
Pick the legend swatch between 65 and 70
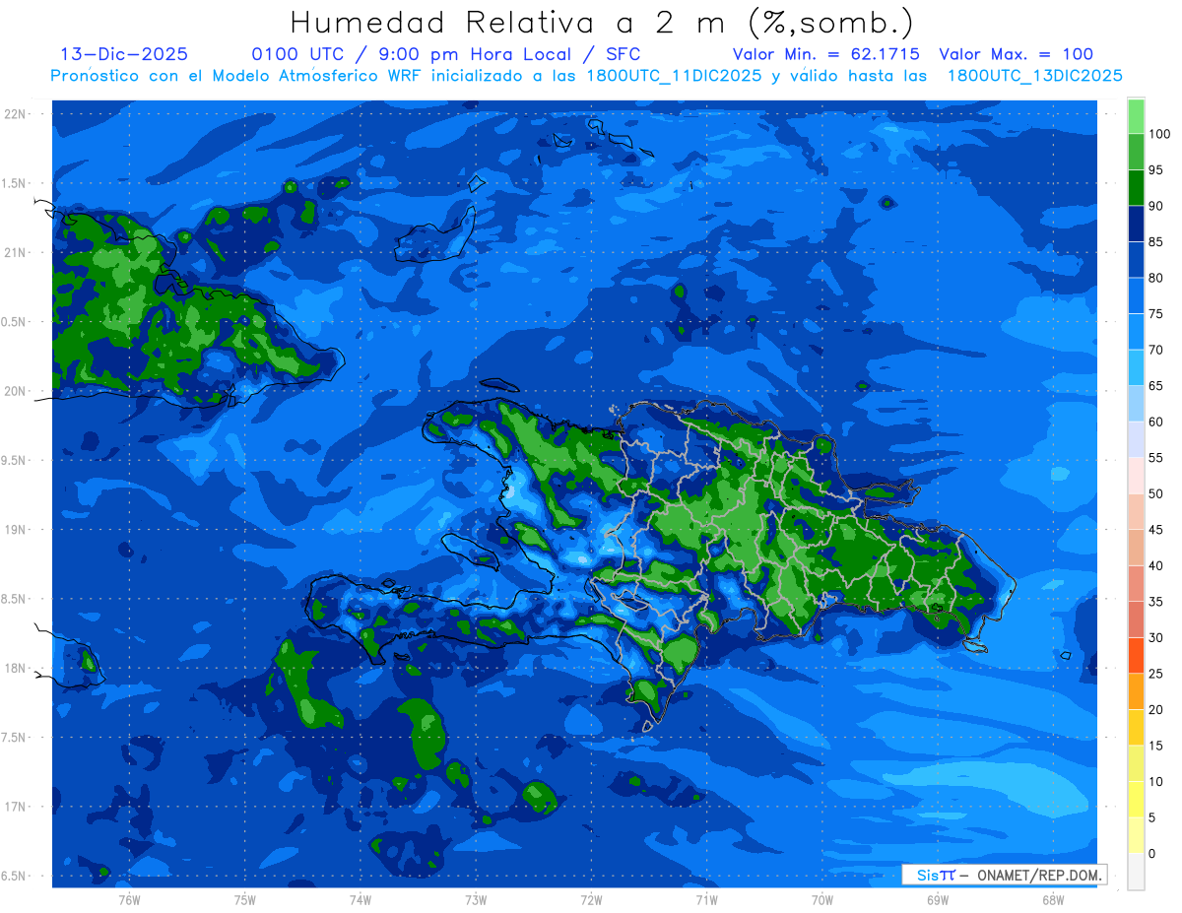[1136, 368]
